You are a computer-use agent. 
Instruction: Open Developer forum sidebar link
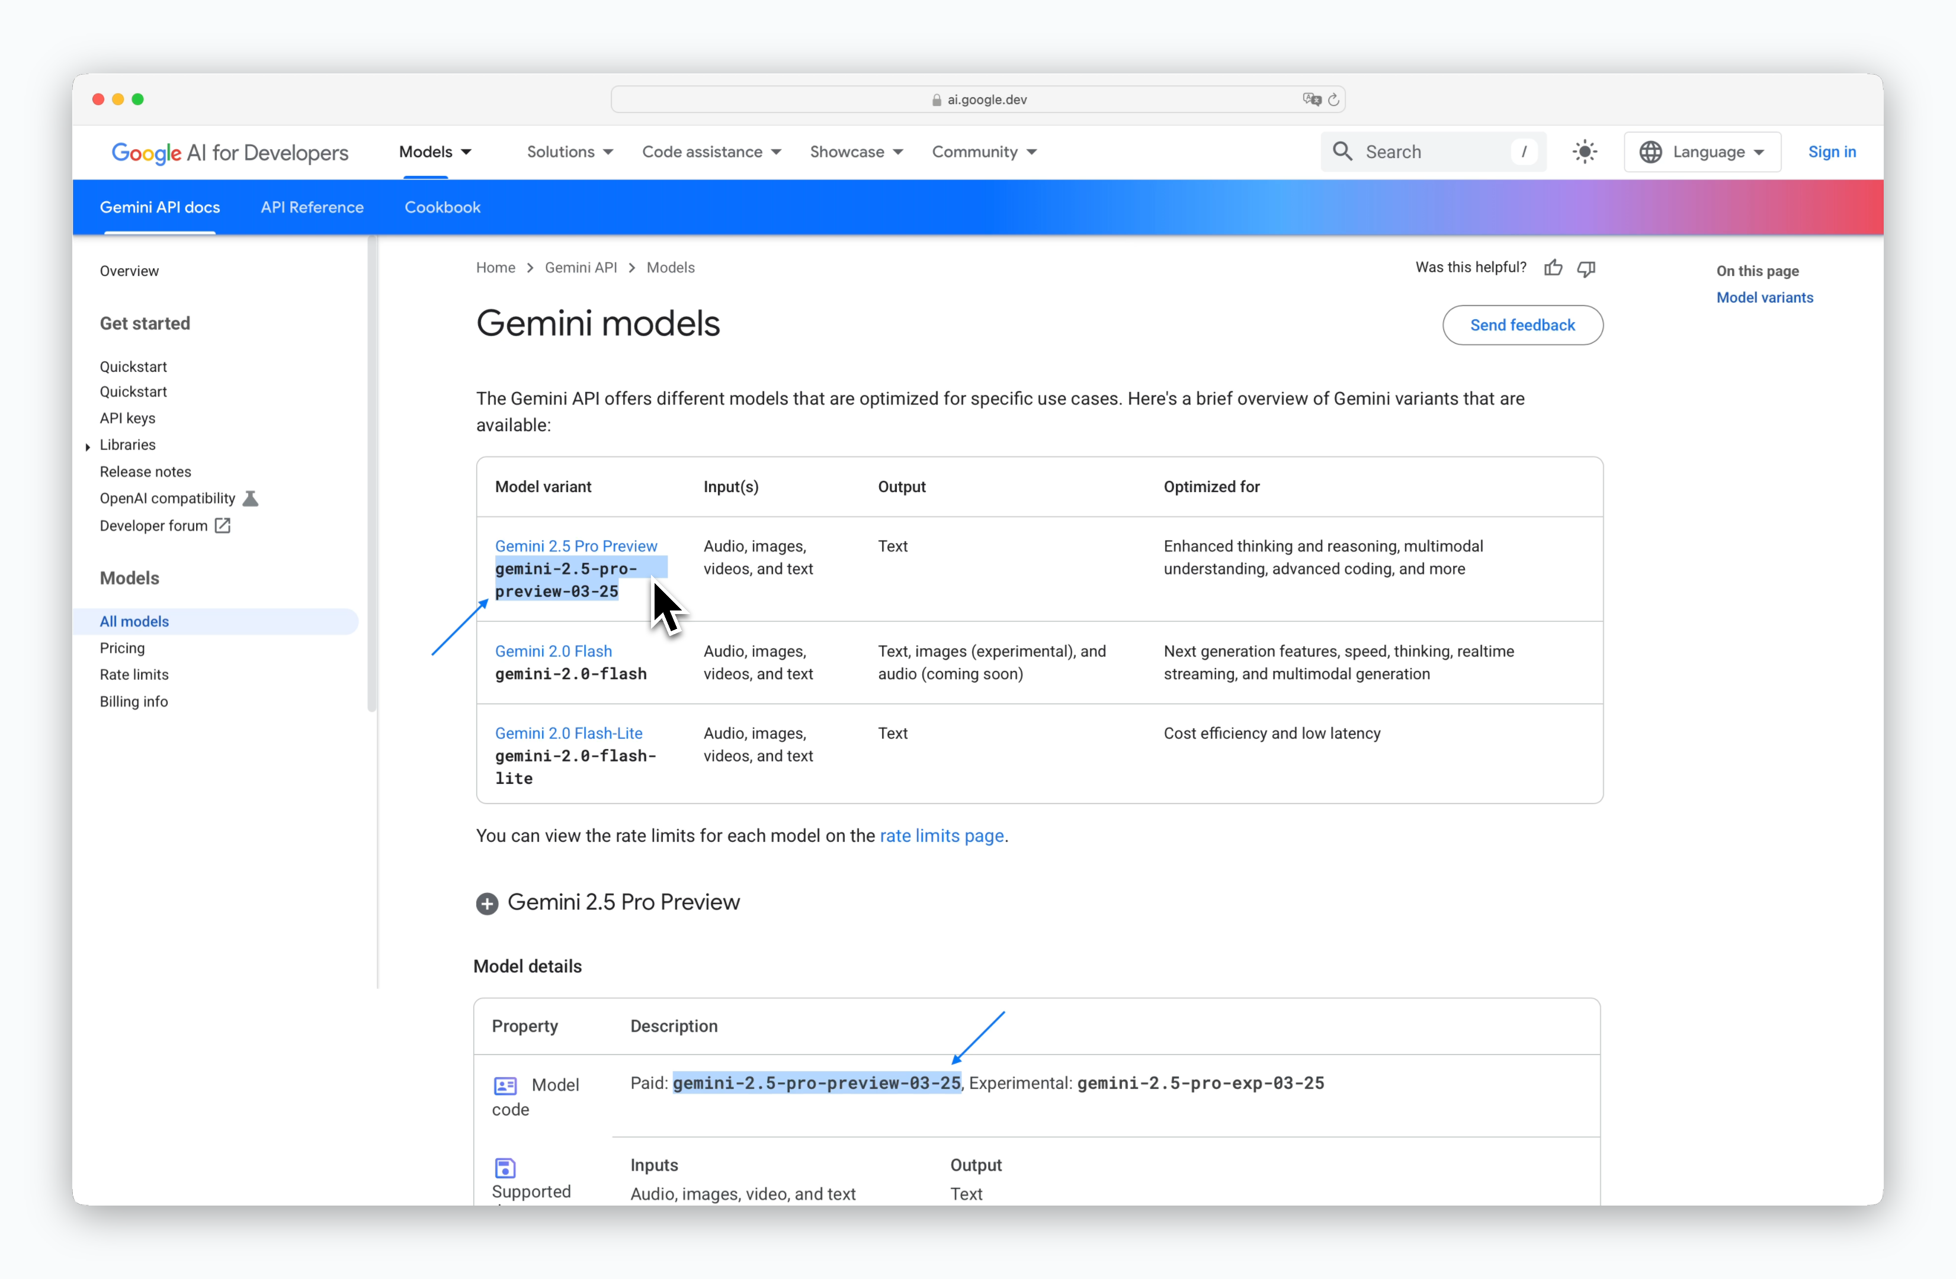click(153, 526)
